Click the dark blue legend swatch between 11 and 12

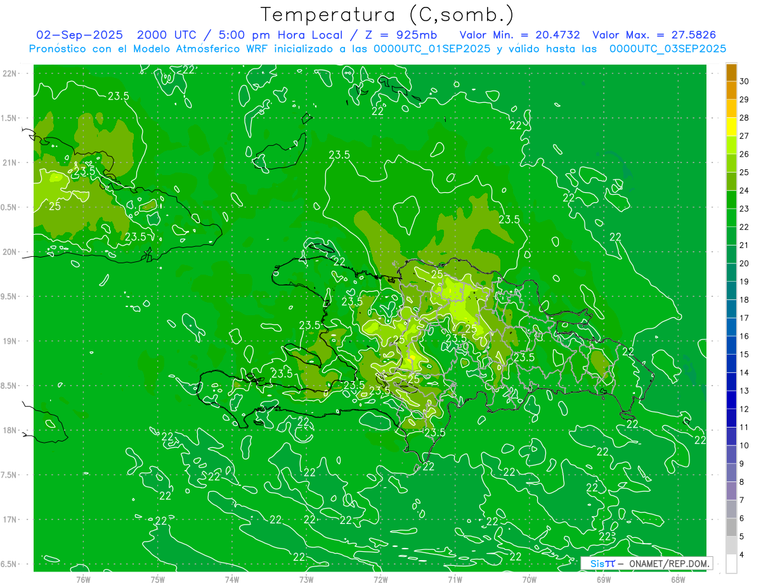coord(731,418)
